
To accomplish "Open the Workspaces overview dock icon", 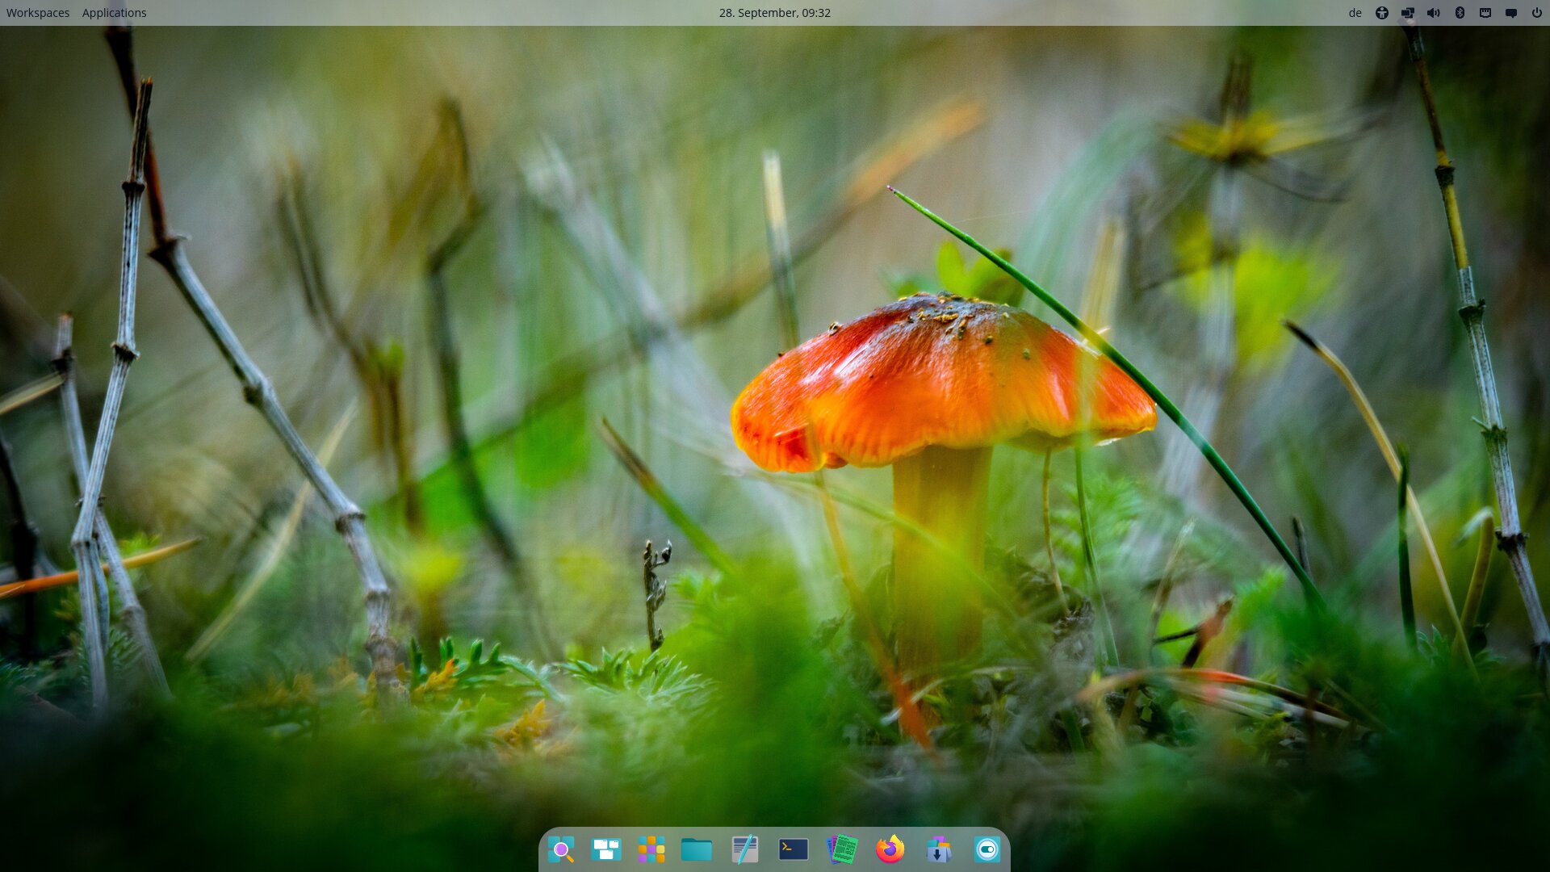I will coord(606,849).
